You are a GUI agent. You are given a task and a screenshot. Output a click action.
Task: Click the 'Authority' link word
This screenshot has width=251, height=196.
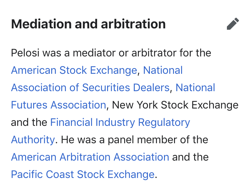pyautogui.click(x=33, y=140)
